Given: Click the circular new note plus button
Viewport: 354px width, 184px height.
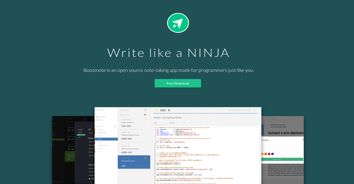Looking at the screenshot, I should [146, 110].
